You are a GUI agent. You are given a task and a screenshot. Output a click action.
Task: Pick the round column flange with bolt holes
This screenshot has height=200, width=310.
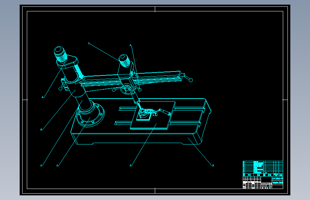point(90,115)
